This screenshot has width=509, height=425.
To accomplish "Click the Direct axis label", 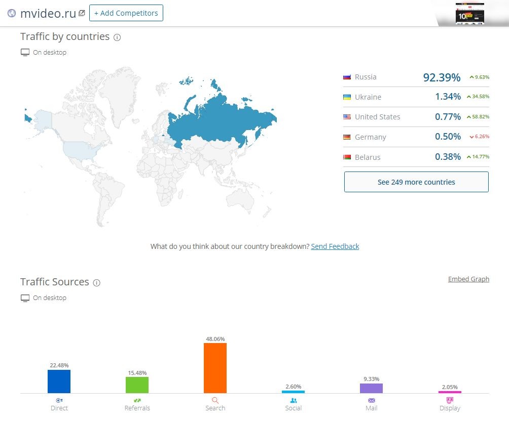I will pyautogui.click(x=59, y=408).
